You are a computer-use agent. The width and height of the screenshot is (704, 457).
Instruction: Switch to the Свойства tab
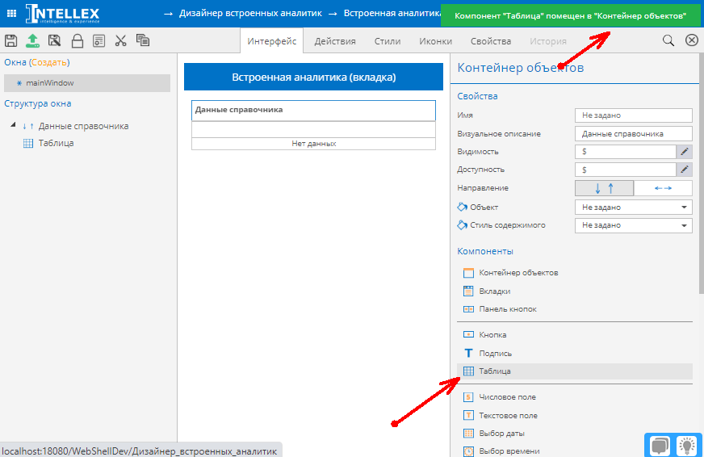point(491,41)
